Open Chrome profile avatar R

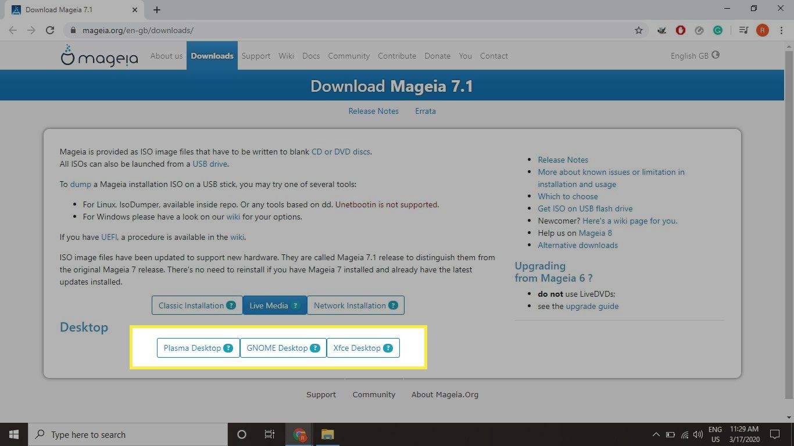tap(762, 30)
